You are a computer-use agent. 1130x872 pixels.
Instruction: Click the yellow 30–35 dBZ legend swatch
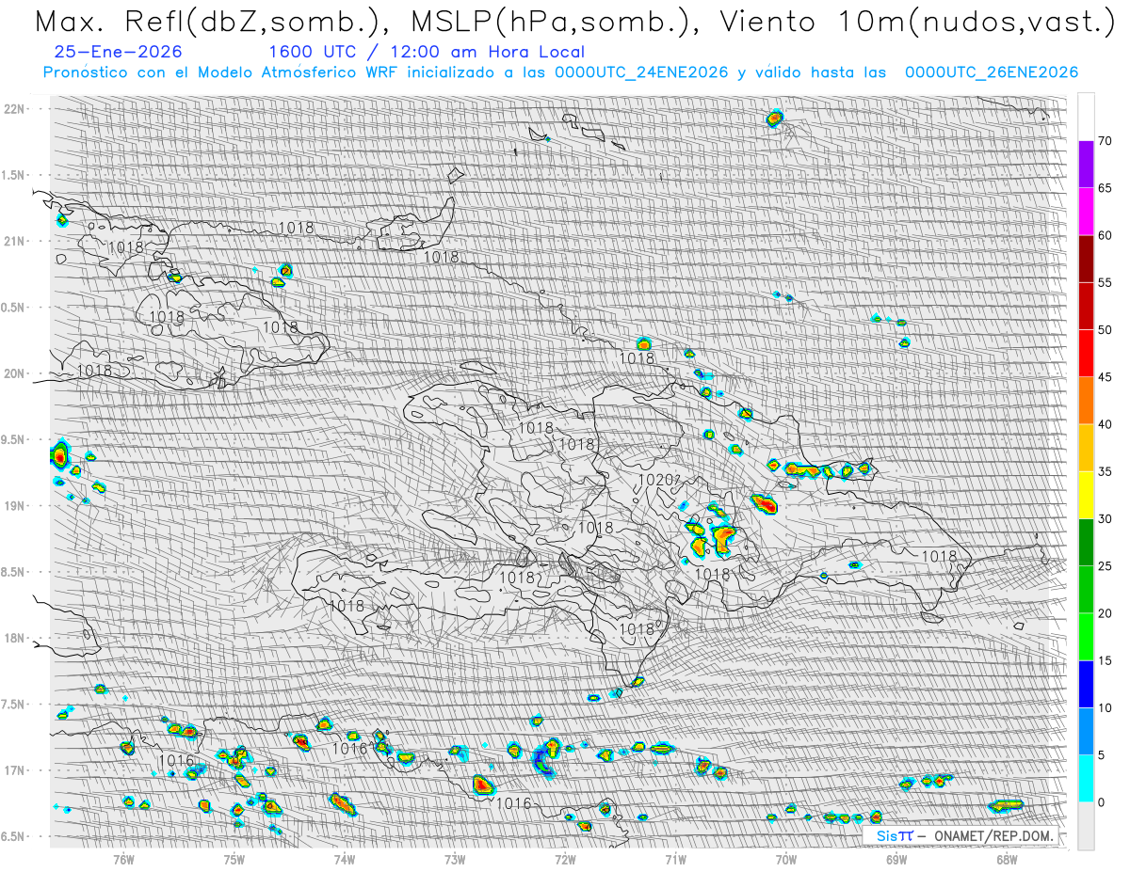click(1086, 495)
